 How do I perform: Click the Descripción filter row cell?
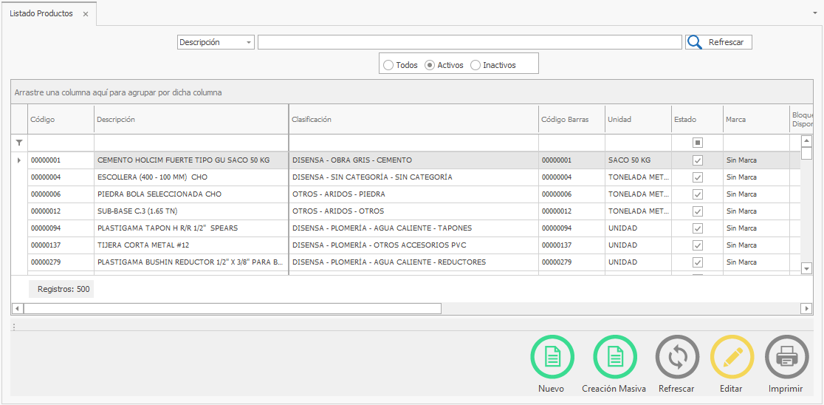click(191, 143)
